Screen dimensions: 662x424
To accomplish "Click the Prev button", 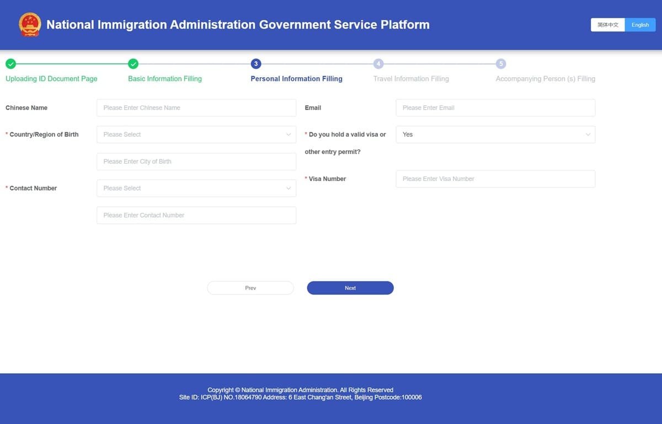I will coord(250,287).
